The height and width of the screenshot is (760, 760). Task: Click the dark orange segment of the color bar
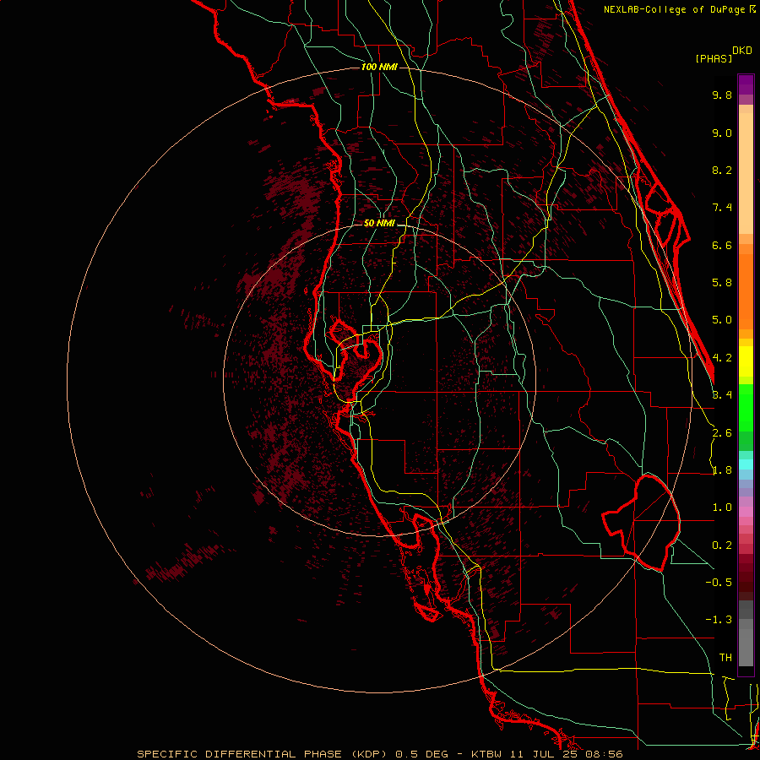point(746,290)
